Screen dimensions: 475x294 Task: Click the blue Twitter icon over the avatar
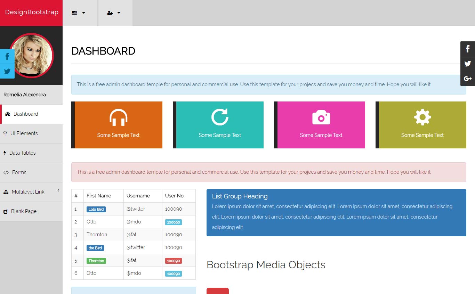pos(7,71)
